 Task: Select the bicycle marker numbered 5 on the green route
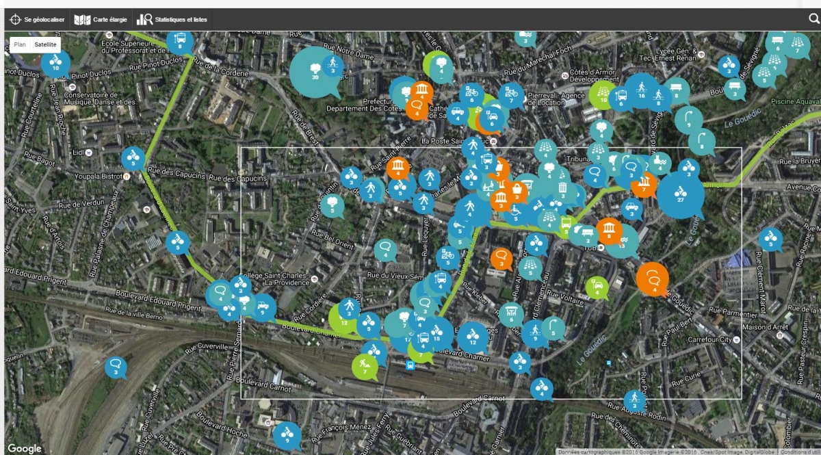(178, 243)
